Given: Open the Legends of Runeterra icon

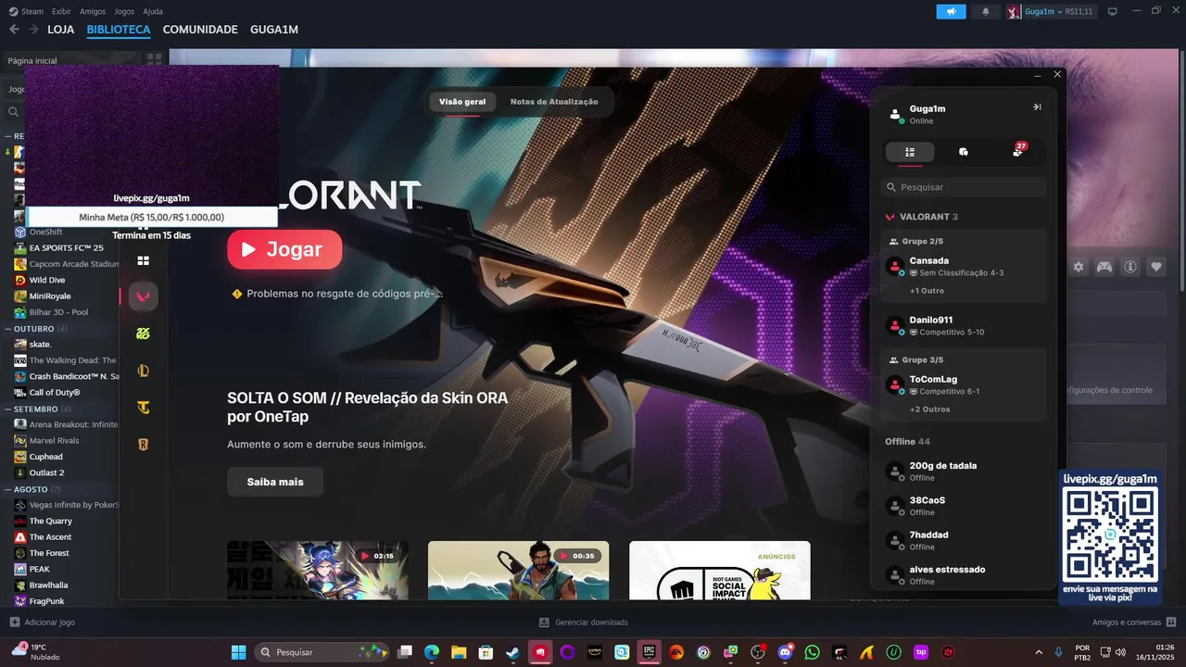Looking at the screenshot, I should click(x=144, y=445).
